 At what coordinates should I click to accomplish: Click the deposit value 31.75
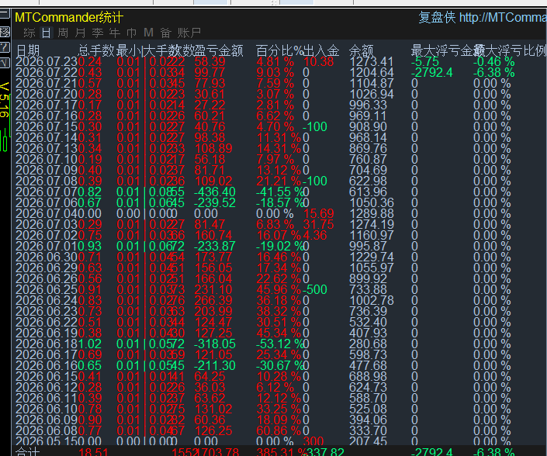[319, 224]
